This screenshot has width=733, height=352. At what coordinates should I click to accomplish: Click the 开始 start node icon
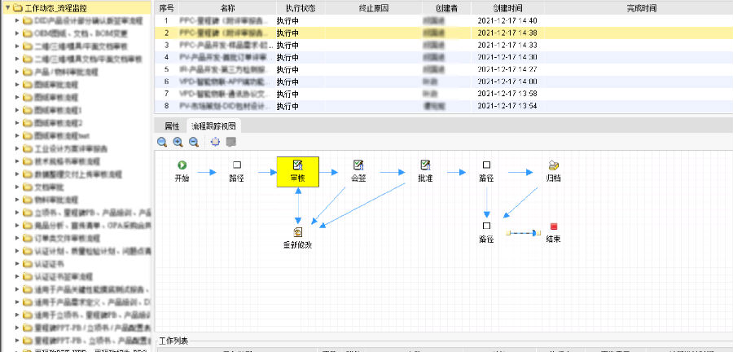click(181, 165)
